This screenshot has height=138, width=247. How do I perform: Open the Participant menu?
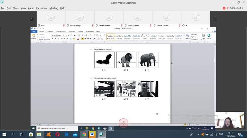[x=42, y=8]
